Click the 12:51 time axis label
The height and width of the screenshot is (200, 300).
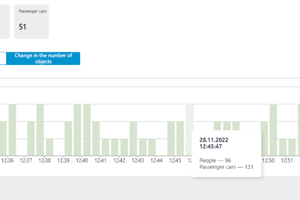coord(287,160)
